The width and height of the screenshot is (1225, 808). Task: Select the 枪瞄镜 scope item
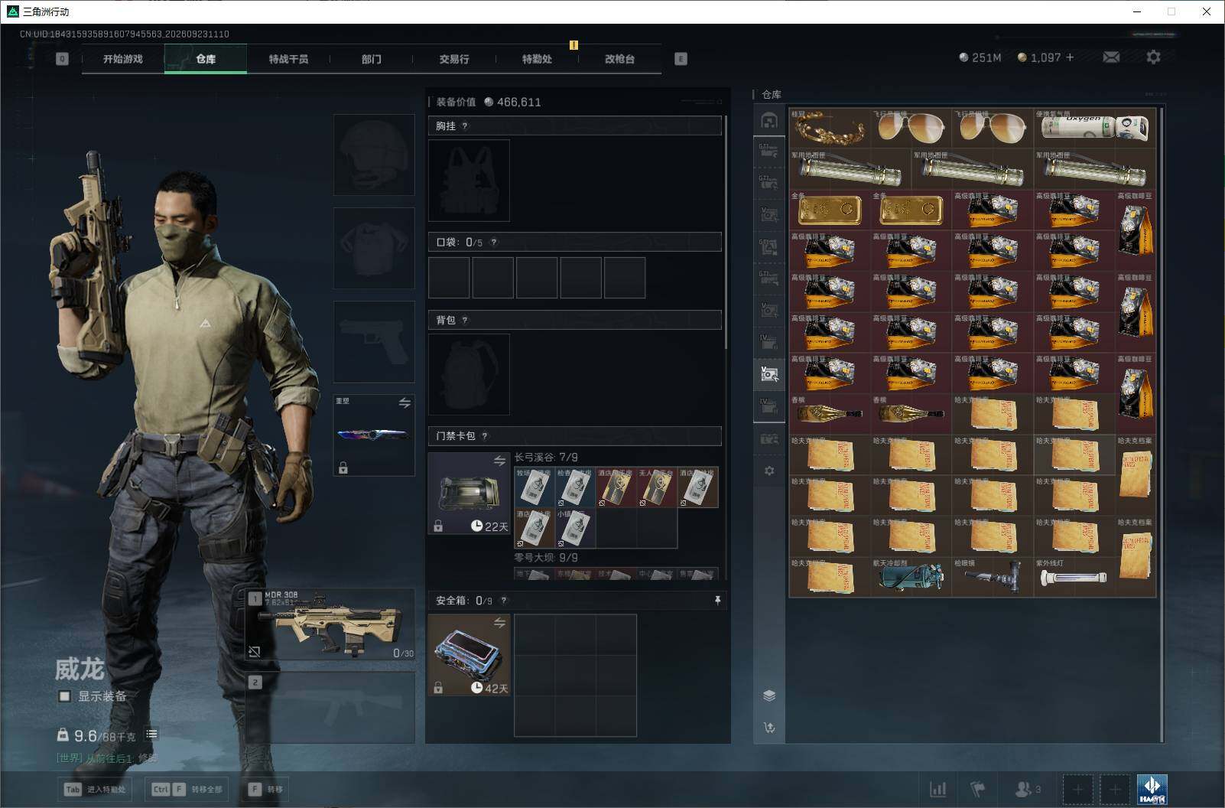993,577
